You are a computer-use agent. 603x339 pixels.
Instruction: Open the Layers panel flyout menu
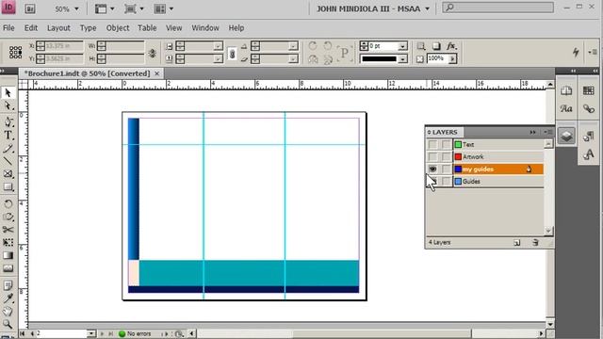[x=547, y=132]
